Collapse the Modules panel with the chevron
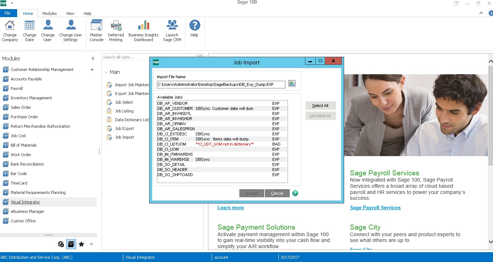This screenshot has width=493, height=262. [93, 59]
